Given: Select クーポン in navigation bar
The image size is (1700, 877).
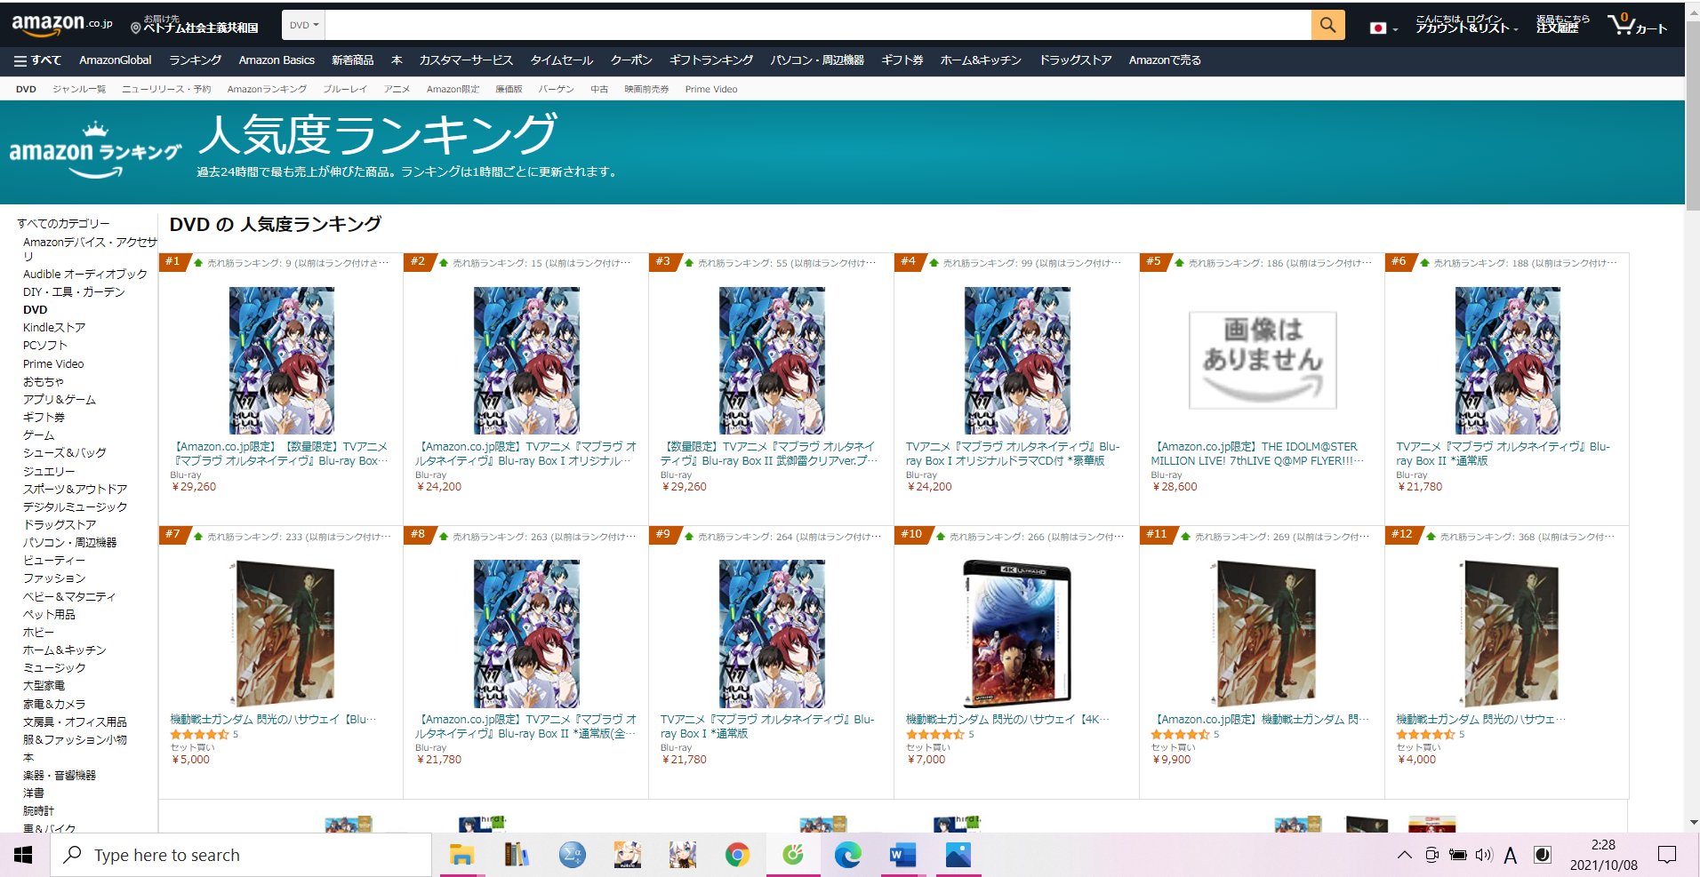Looking at the screenshot, I should [x=631, y=60].
